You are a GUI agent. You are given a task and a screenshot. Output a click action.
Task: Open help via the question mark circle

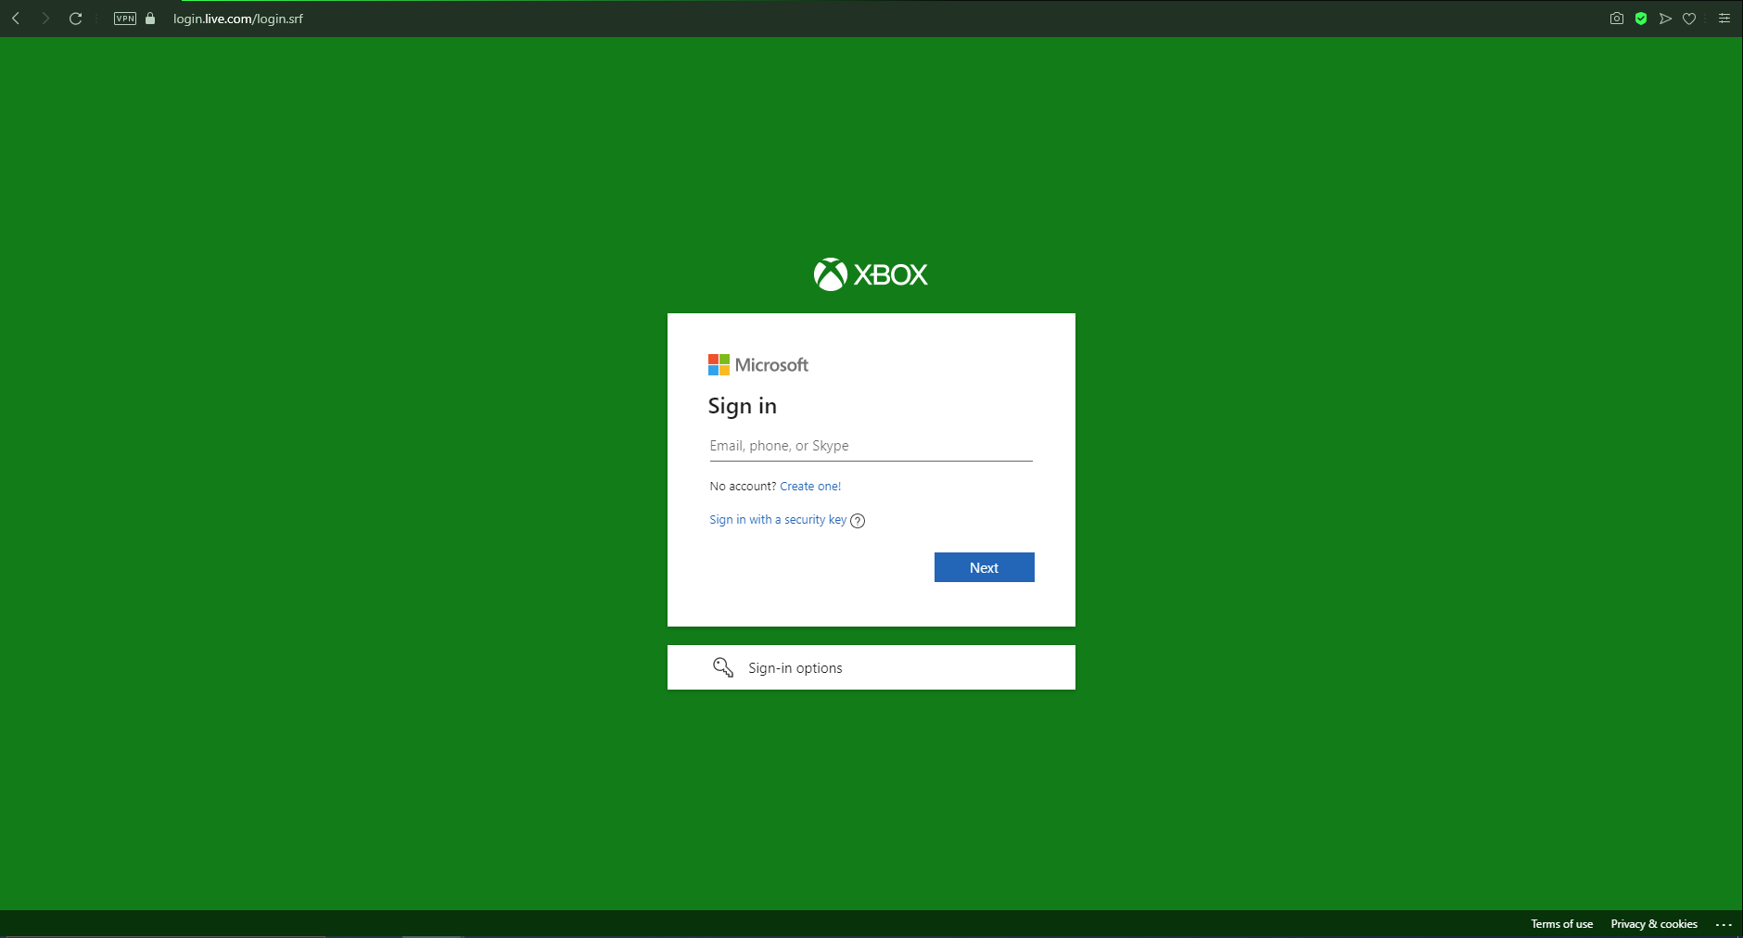coord(857,521)
